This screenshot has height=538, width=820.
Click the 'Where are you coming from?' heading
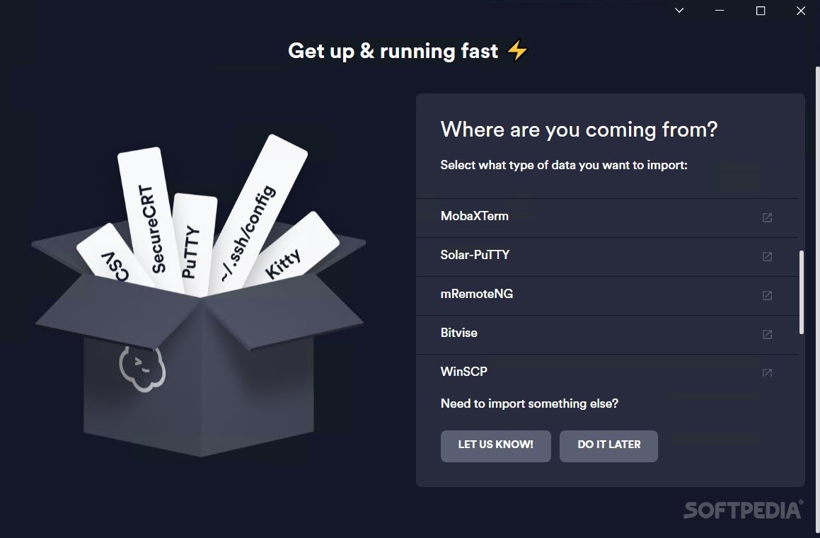click(579, 130)
